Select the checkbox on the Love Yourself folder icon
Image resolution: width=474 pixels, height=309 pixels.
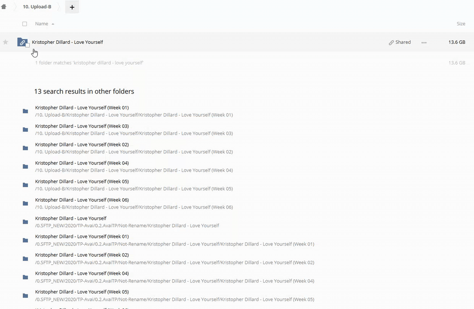28,45
